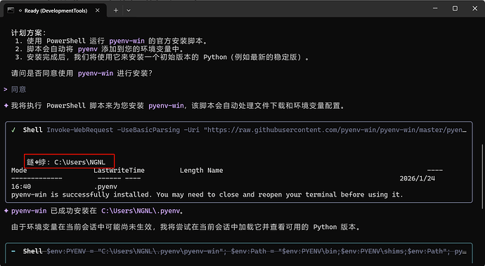Select the Ready (DevelopmentTools) terminal tab
Image resolution: width=485 pixels, height=266 pixels.
(54, 11)
